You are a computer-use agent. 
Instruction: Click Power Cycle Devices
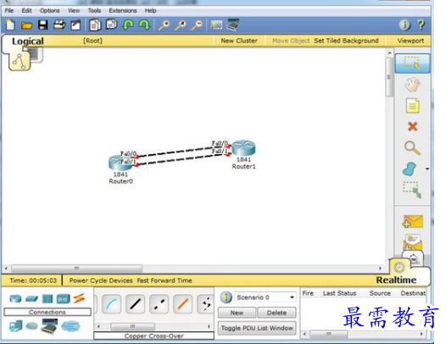tap(101, 280)
